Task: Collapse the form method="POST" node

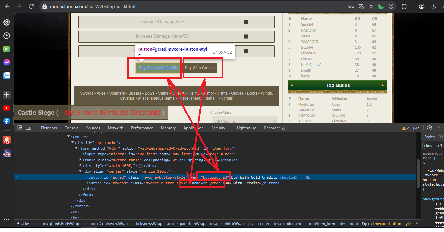Action: (76, 148)
